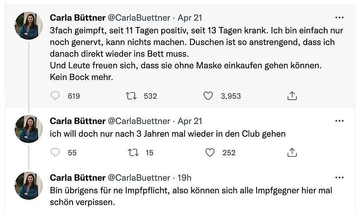The height and width of the screenshot is (213, 363).
Task: Like the tweet with 252 likes
Action: [210, 152]
